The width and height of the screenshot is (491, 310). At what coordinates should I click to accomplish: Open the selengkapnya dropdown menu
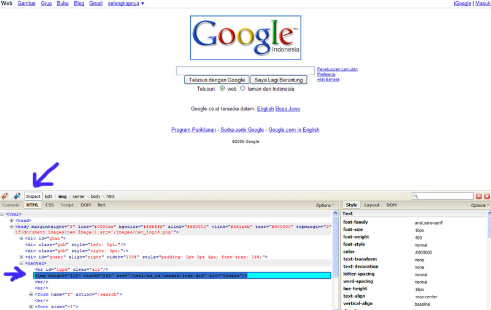coord(126,4)
